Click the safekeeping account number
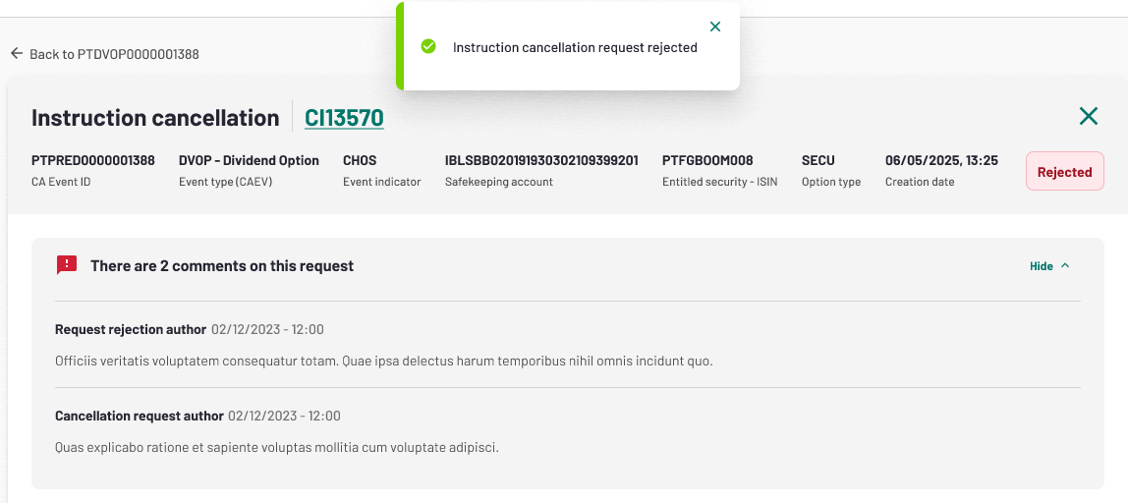The image size is (1128, 503). tap(541, 160)
